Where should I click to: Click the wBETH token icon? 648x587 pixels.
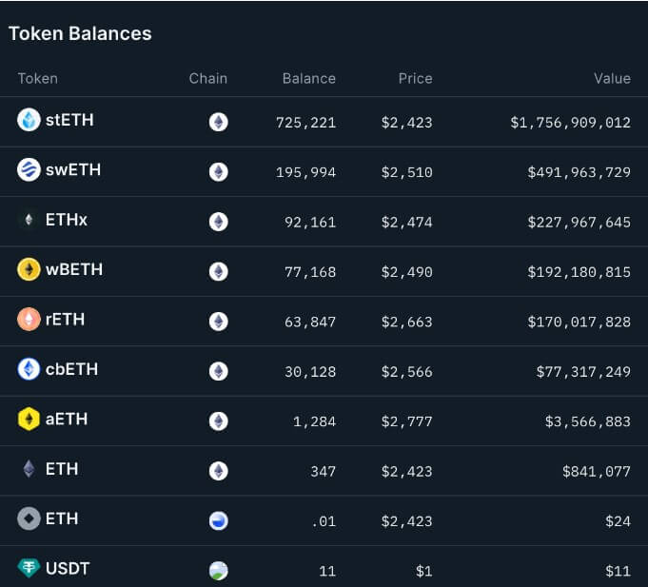(x=29, y=269)
